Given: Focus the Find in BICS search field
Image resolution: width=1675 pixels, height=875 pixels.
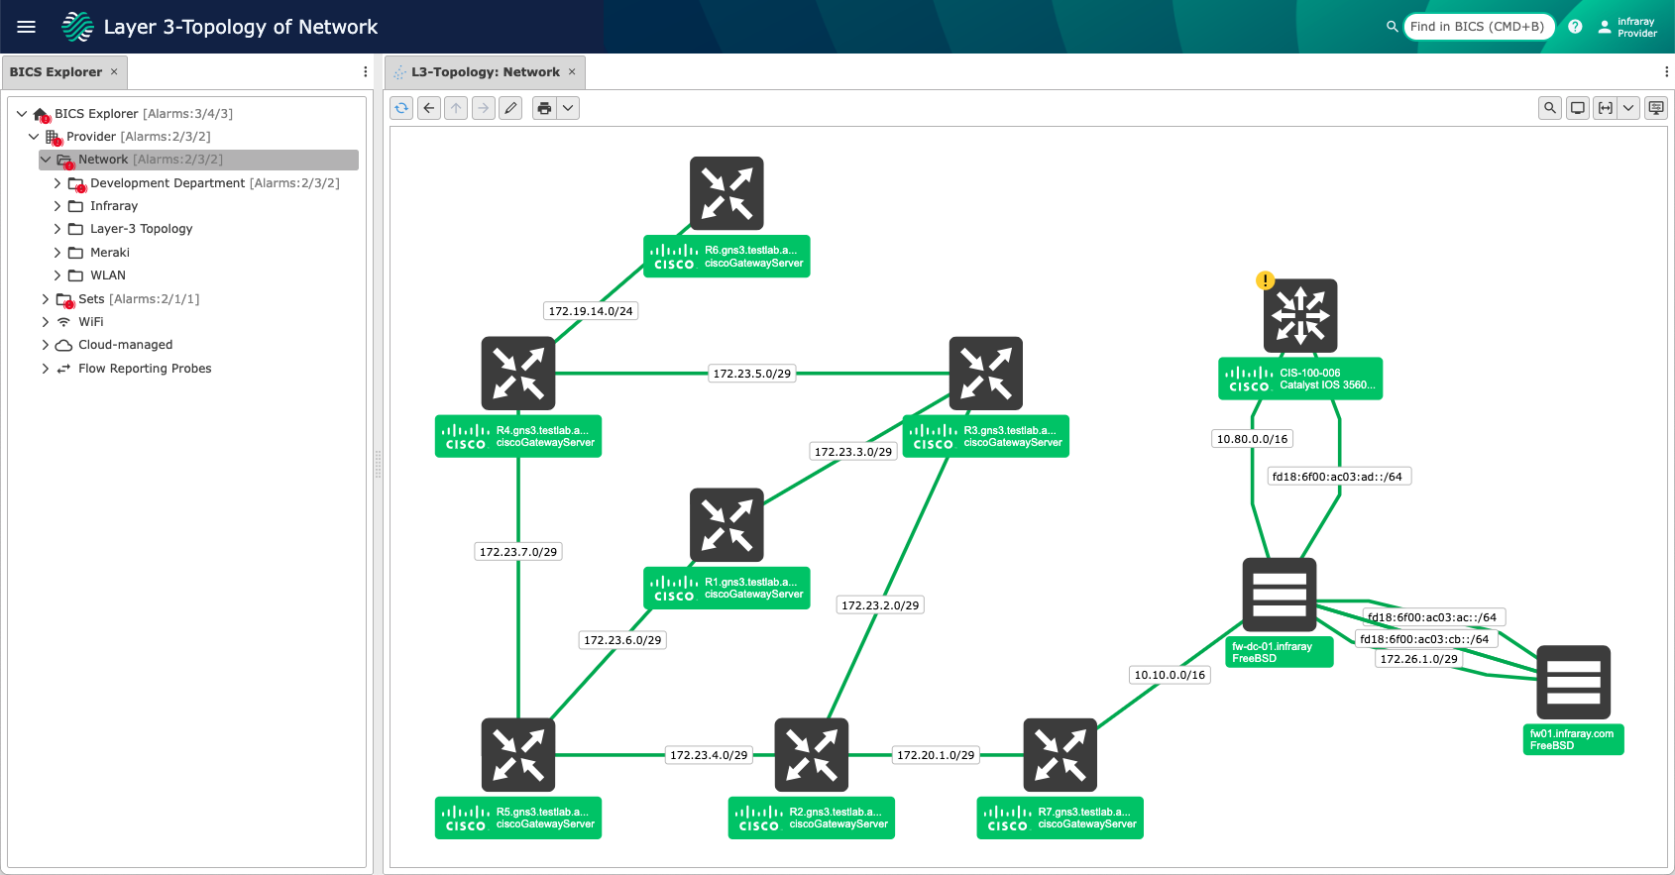Looking at the screenshot, I should [x=1478, y=27].
